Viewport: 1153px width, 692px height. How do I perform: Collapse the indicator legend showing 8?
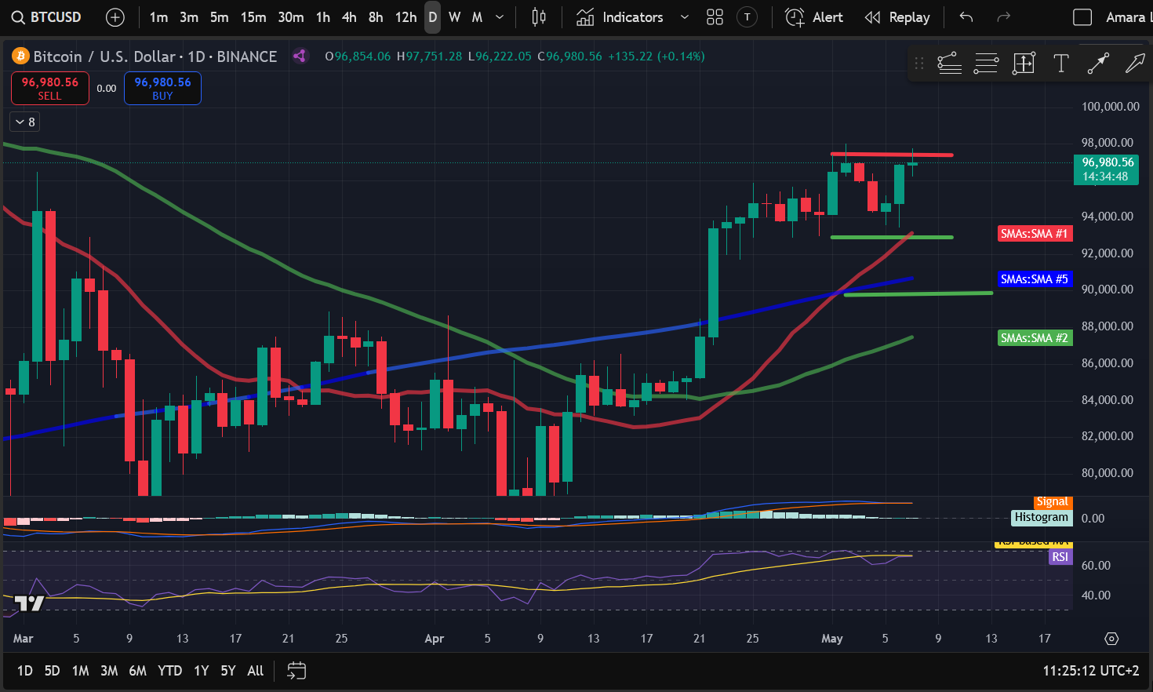point(24,122)
